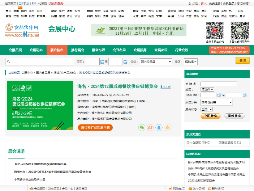The width and height of the screenshot is (254, 191).
Task: Click the exhibition WeChat official account QR code
Action: pyautogui.click(x=215, y=30)
